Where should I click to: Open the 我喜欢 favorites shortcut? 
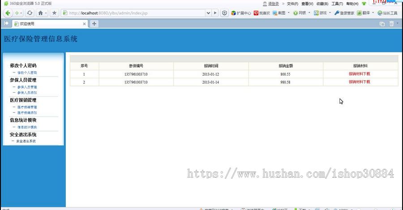click(262, 13)
